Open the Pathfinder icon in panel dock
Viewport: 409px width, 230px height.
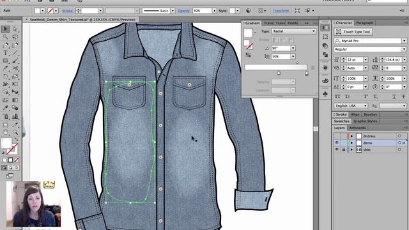[x=325, y=54]
